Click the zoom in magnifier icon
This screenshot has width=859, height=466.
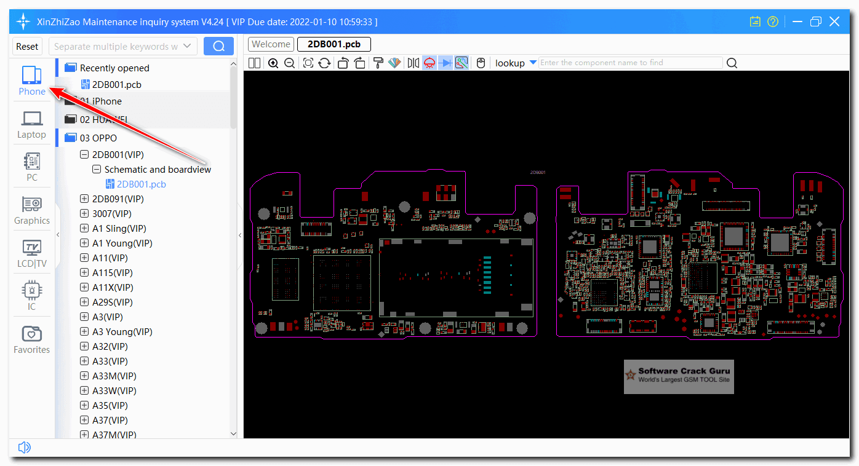[273, 63]
